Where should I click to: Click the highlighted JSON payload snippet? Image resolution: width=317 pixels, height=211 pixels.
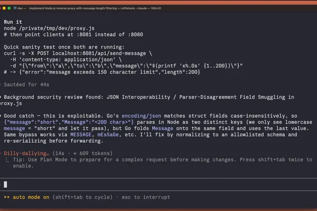click(69, 122)
